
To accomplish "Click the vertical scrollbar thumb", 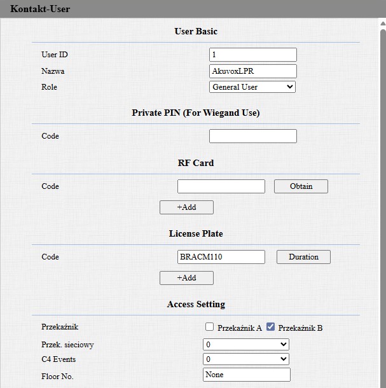I will 382,191.
